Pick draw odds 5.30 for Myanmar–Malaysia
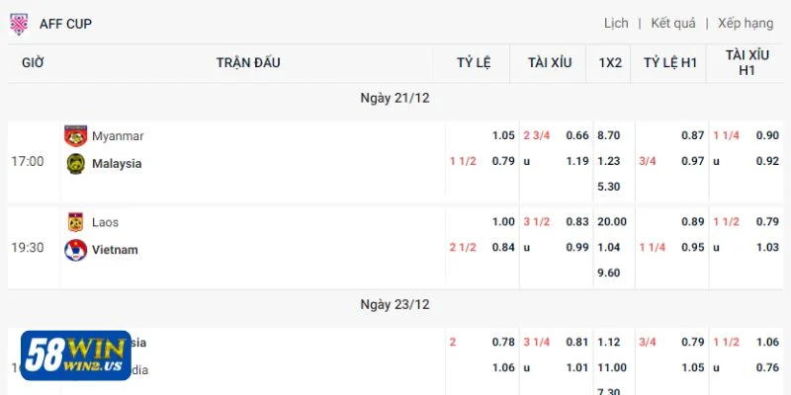 click(609, 187)
